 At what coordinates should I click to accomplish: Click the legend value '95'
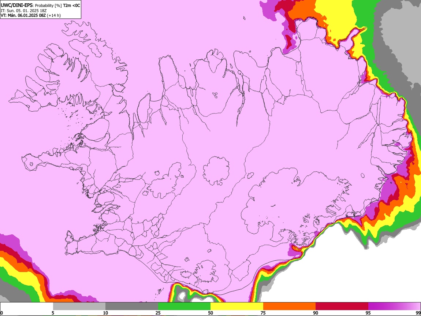click(x=368, y=313)
